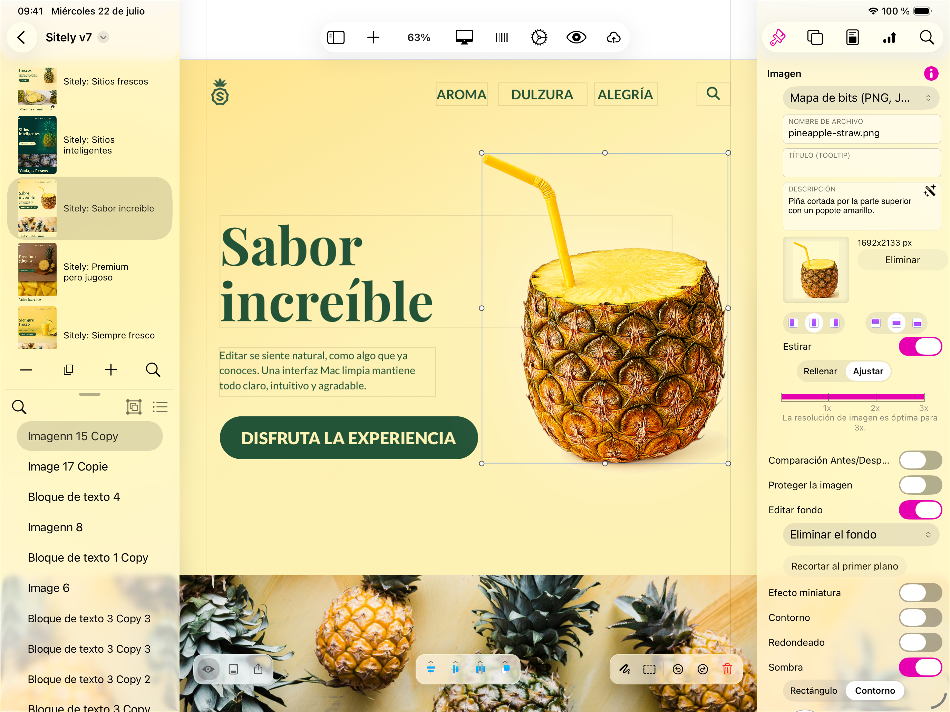Click the Título (Tooltip) input field
Image resolution: width=950 pixels, height=712 pixels.
pyautogui.click(x=862, y=163)
